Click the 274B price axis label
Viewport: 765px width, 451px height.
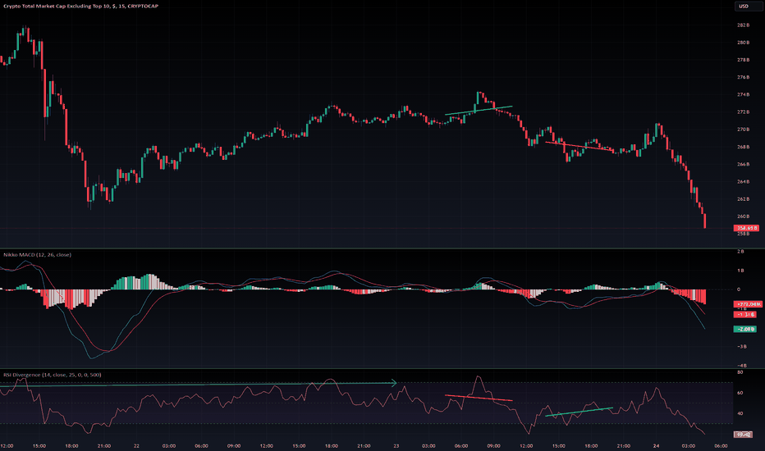click(x=743, y=94)
